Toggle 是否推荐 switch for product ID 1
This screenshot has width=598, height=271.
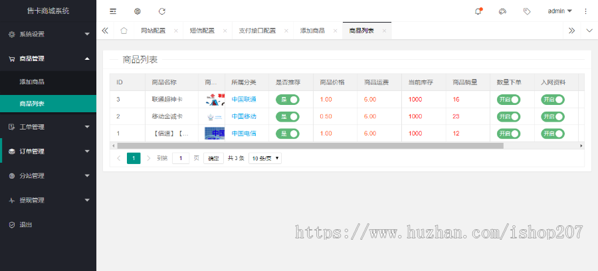pos(288,134)
